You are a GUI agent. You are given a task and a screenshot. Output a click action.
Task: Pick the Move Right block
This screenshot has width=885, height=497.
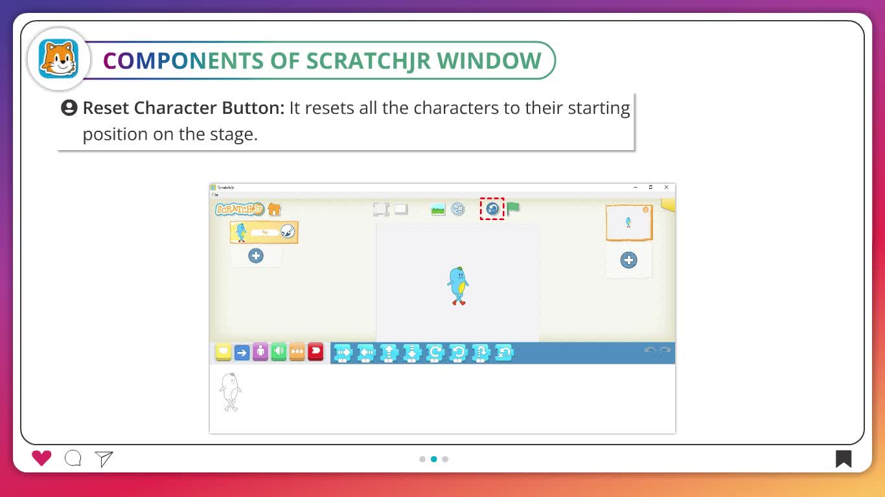(343, 353)
